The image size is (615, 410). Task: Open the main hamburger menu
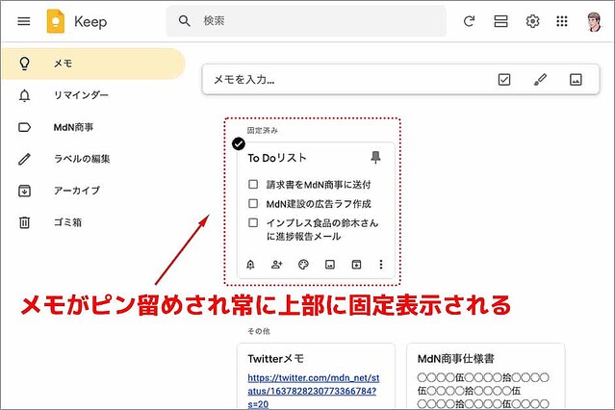(x=24, y=21)
